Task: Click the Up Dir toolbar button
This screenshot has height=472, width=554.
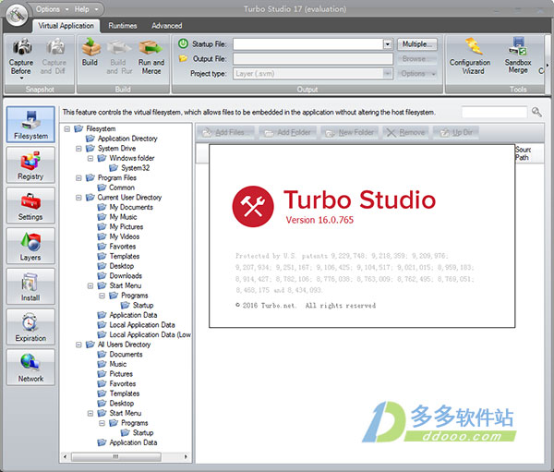Action: click(x=456, y=132)
